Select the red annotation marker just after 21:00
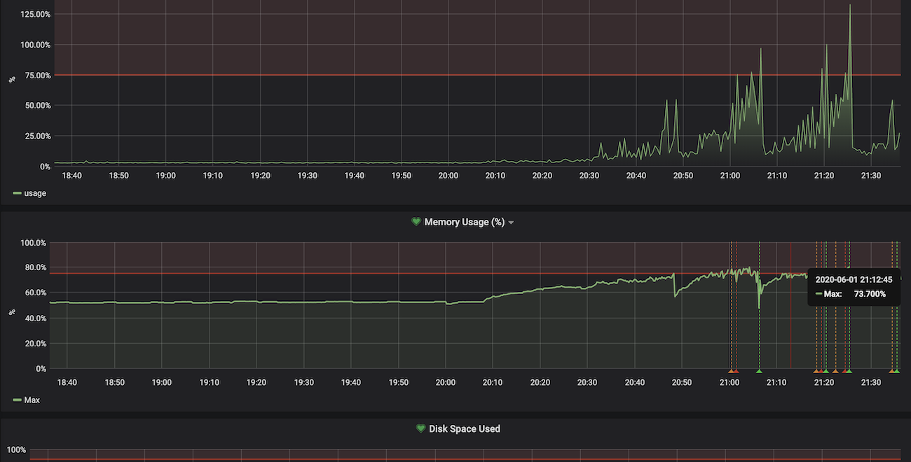 [735, 370]
